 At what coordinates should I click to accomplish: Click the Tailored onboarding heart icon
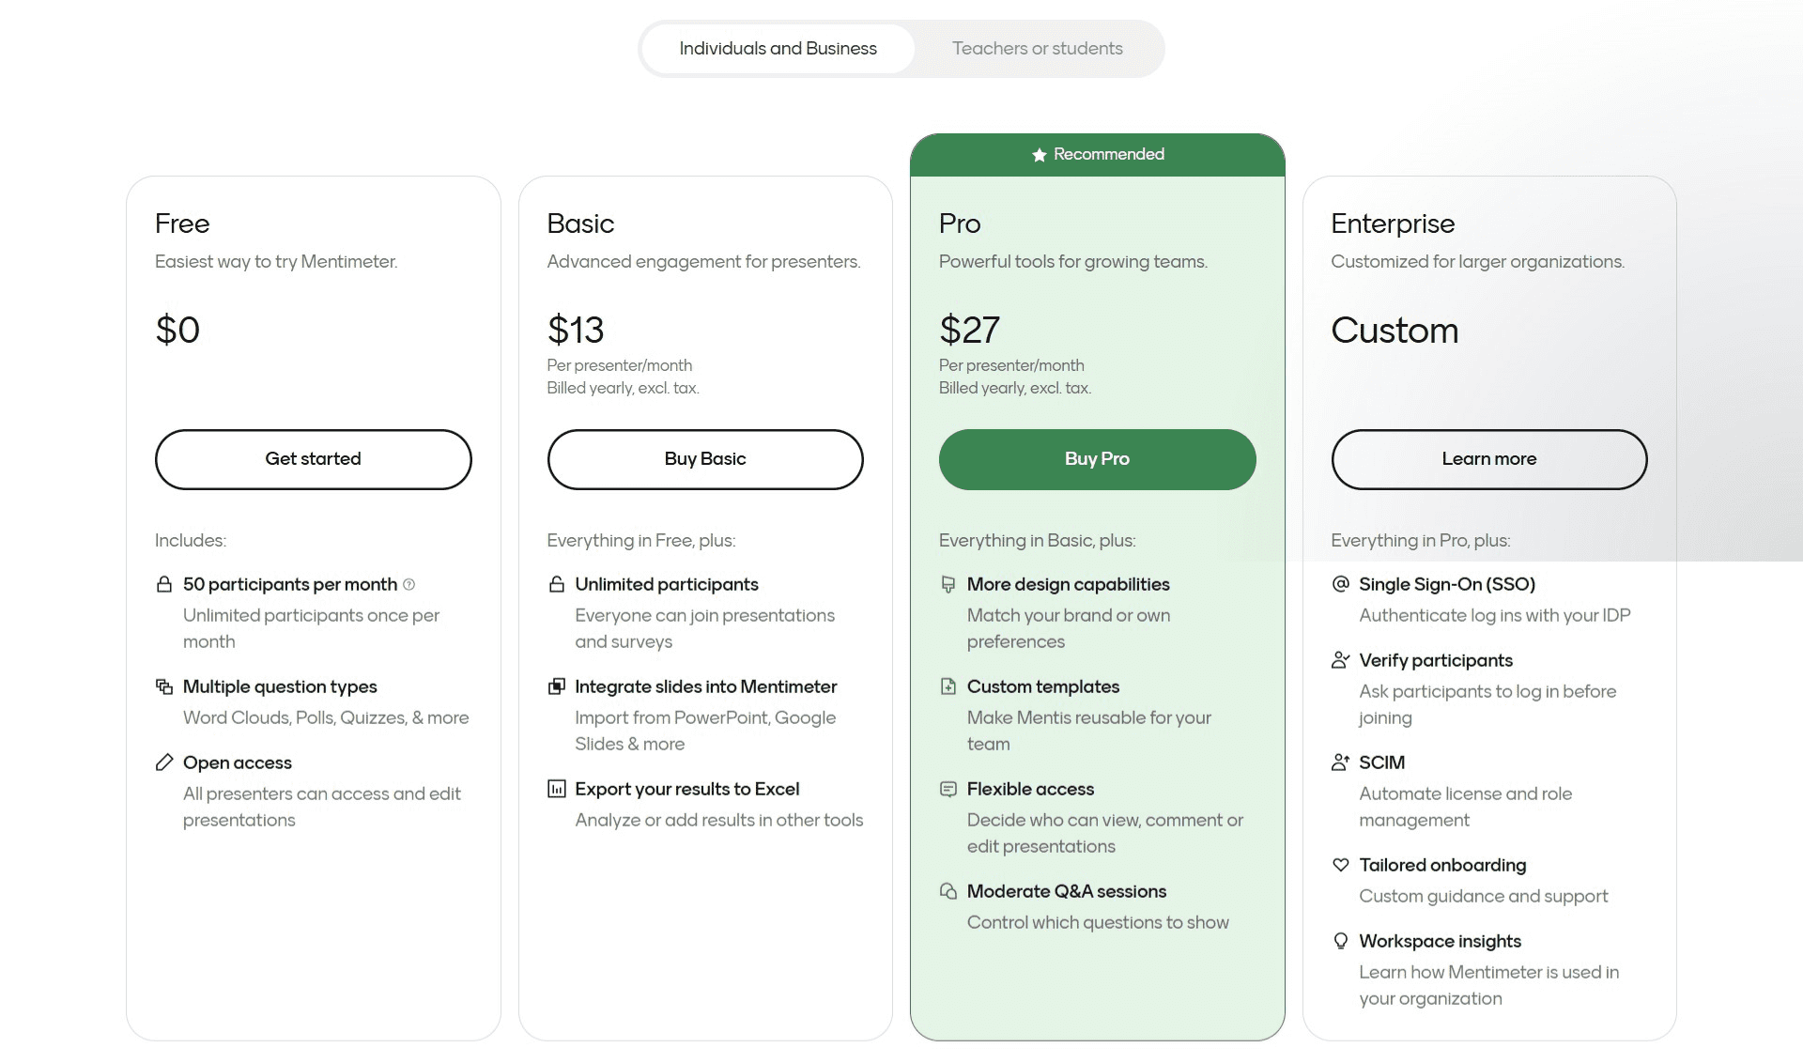1341,865
